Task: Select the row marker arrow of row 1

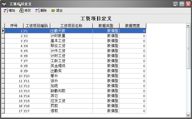Action: coord(3,31)
